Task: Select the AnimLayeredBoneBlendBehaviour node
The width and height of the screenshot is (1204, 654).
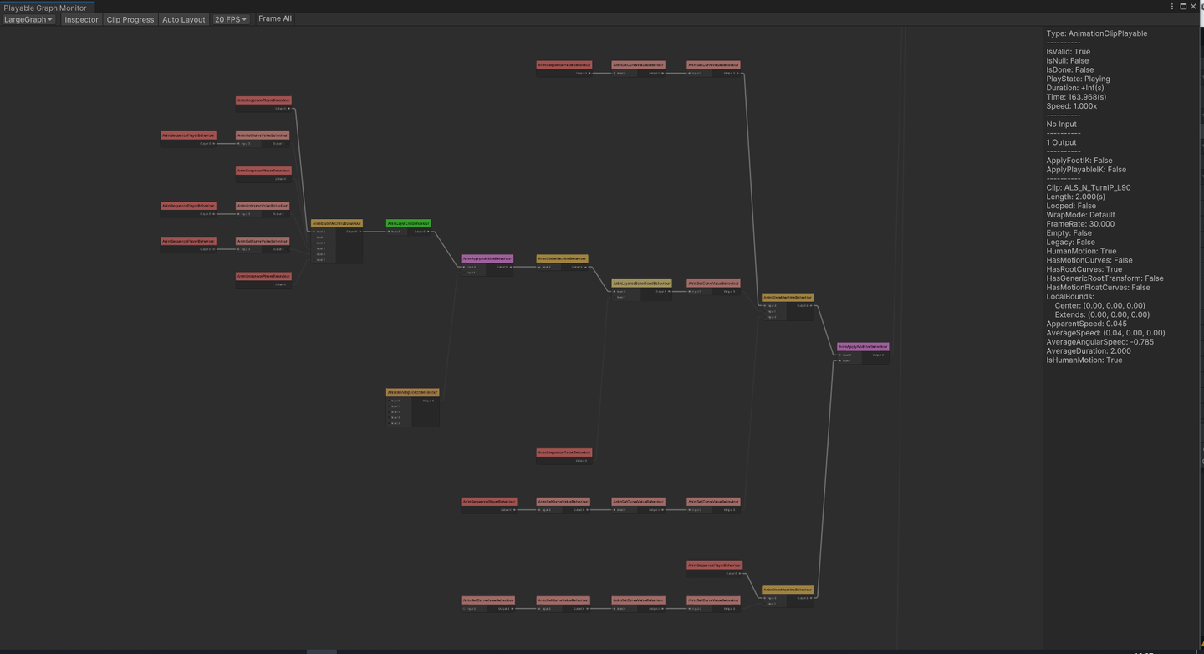Action: point(641,284)
